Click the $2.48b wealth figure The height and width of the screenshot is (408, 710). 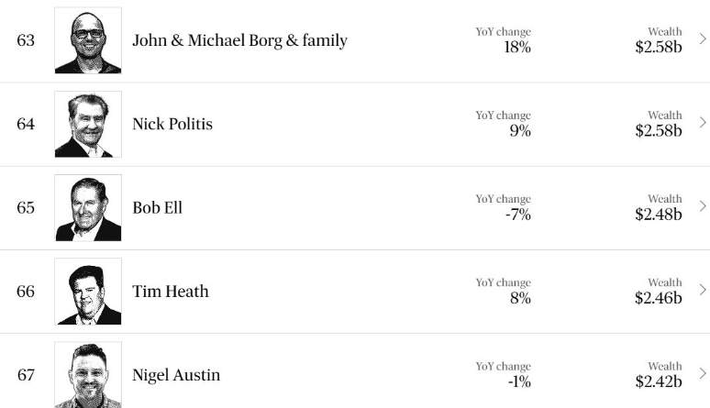[659, 215]
